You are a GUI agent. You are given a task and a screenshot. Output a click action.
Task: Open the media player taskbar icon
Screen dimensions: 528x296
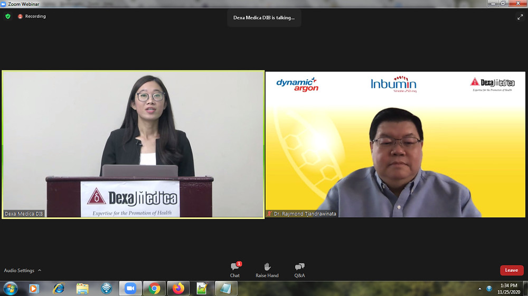pos(34,289)
